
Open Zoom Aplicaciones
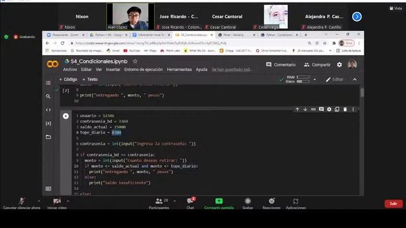coord(296,203)
